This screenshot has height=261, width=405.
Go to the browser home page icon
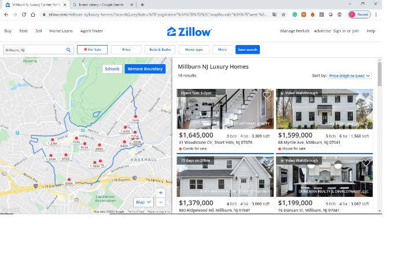pos(33,14)
